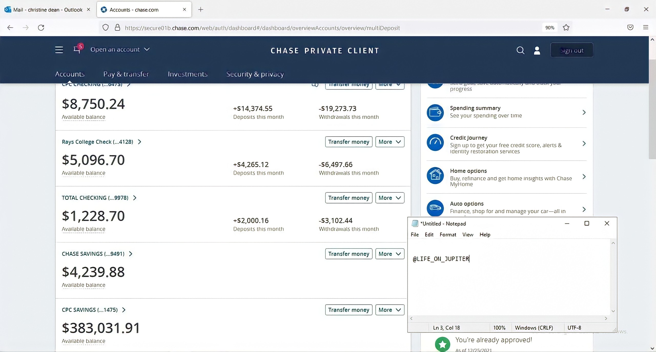This screenshot has height=352, width=656.
Task: Open the Notepad View menu
Action: [x=468, y=235]
